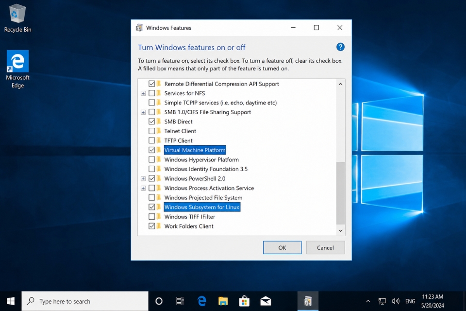466x311 pixels.
Task: Enable Windows TIFF IFilter checkbox
Action: [151, 216]
